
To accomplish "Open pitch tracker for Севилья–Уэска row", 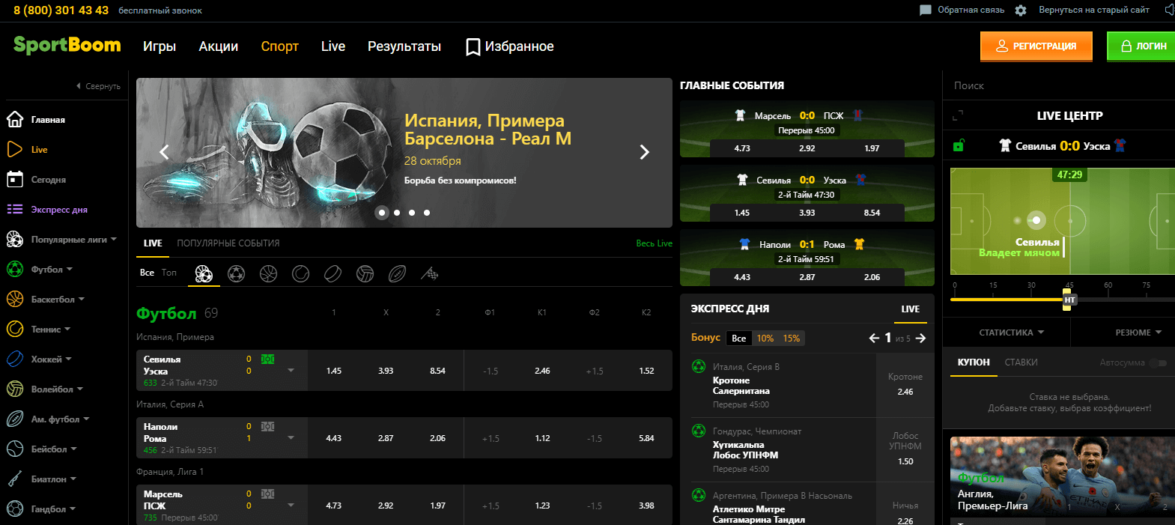I will point(267,359).
